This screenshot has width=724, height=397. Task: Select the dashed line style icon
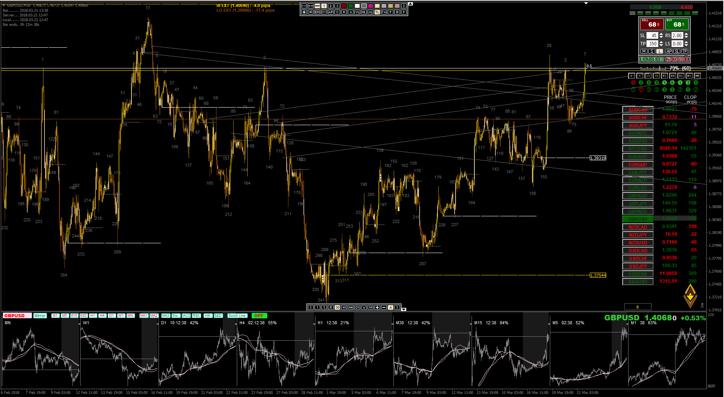click(311, 6)
